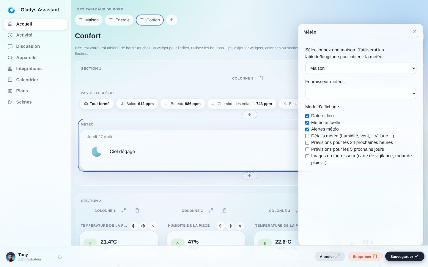
Task: Click the expand arrows icon beside Section 2 Colonne 1
Action: [124, 211]
